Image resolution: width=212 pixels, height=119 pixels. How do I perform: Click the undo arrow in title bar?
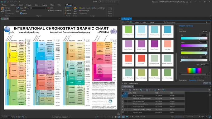[x=11, y=2]
